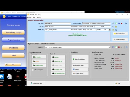Open System overview

coord(36,83)
